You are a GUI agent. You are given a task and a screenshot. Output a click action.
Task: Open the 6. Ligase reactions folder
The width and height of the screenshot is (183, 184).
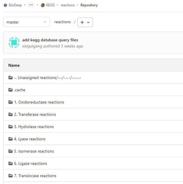30,164
